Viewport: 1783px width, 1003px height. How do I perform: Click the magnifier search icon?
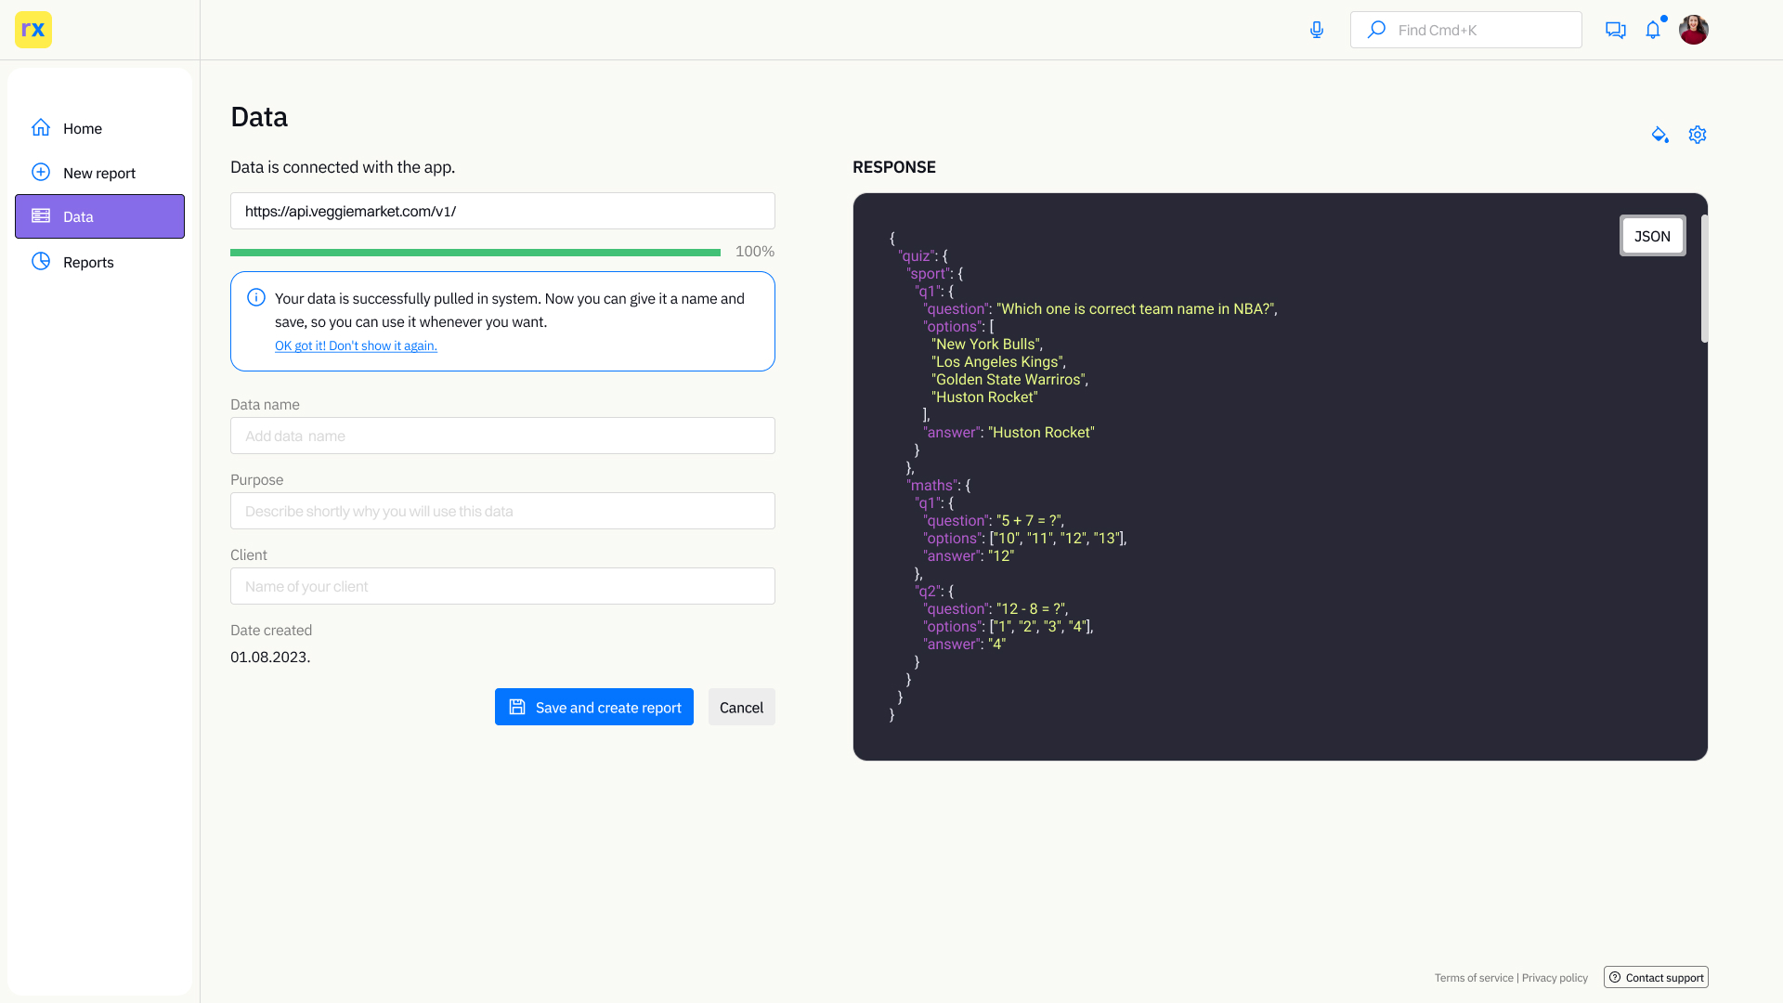[1376, 30]
